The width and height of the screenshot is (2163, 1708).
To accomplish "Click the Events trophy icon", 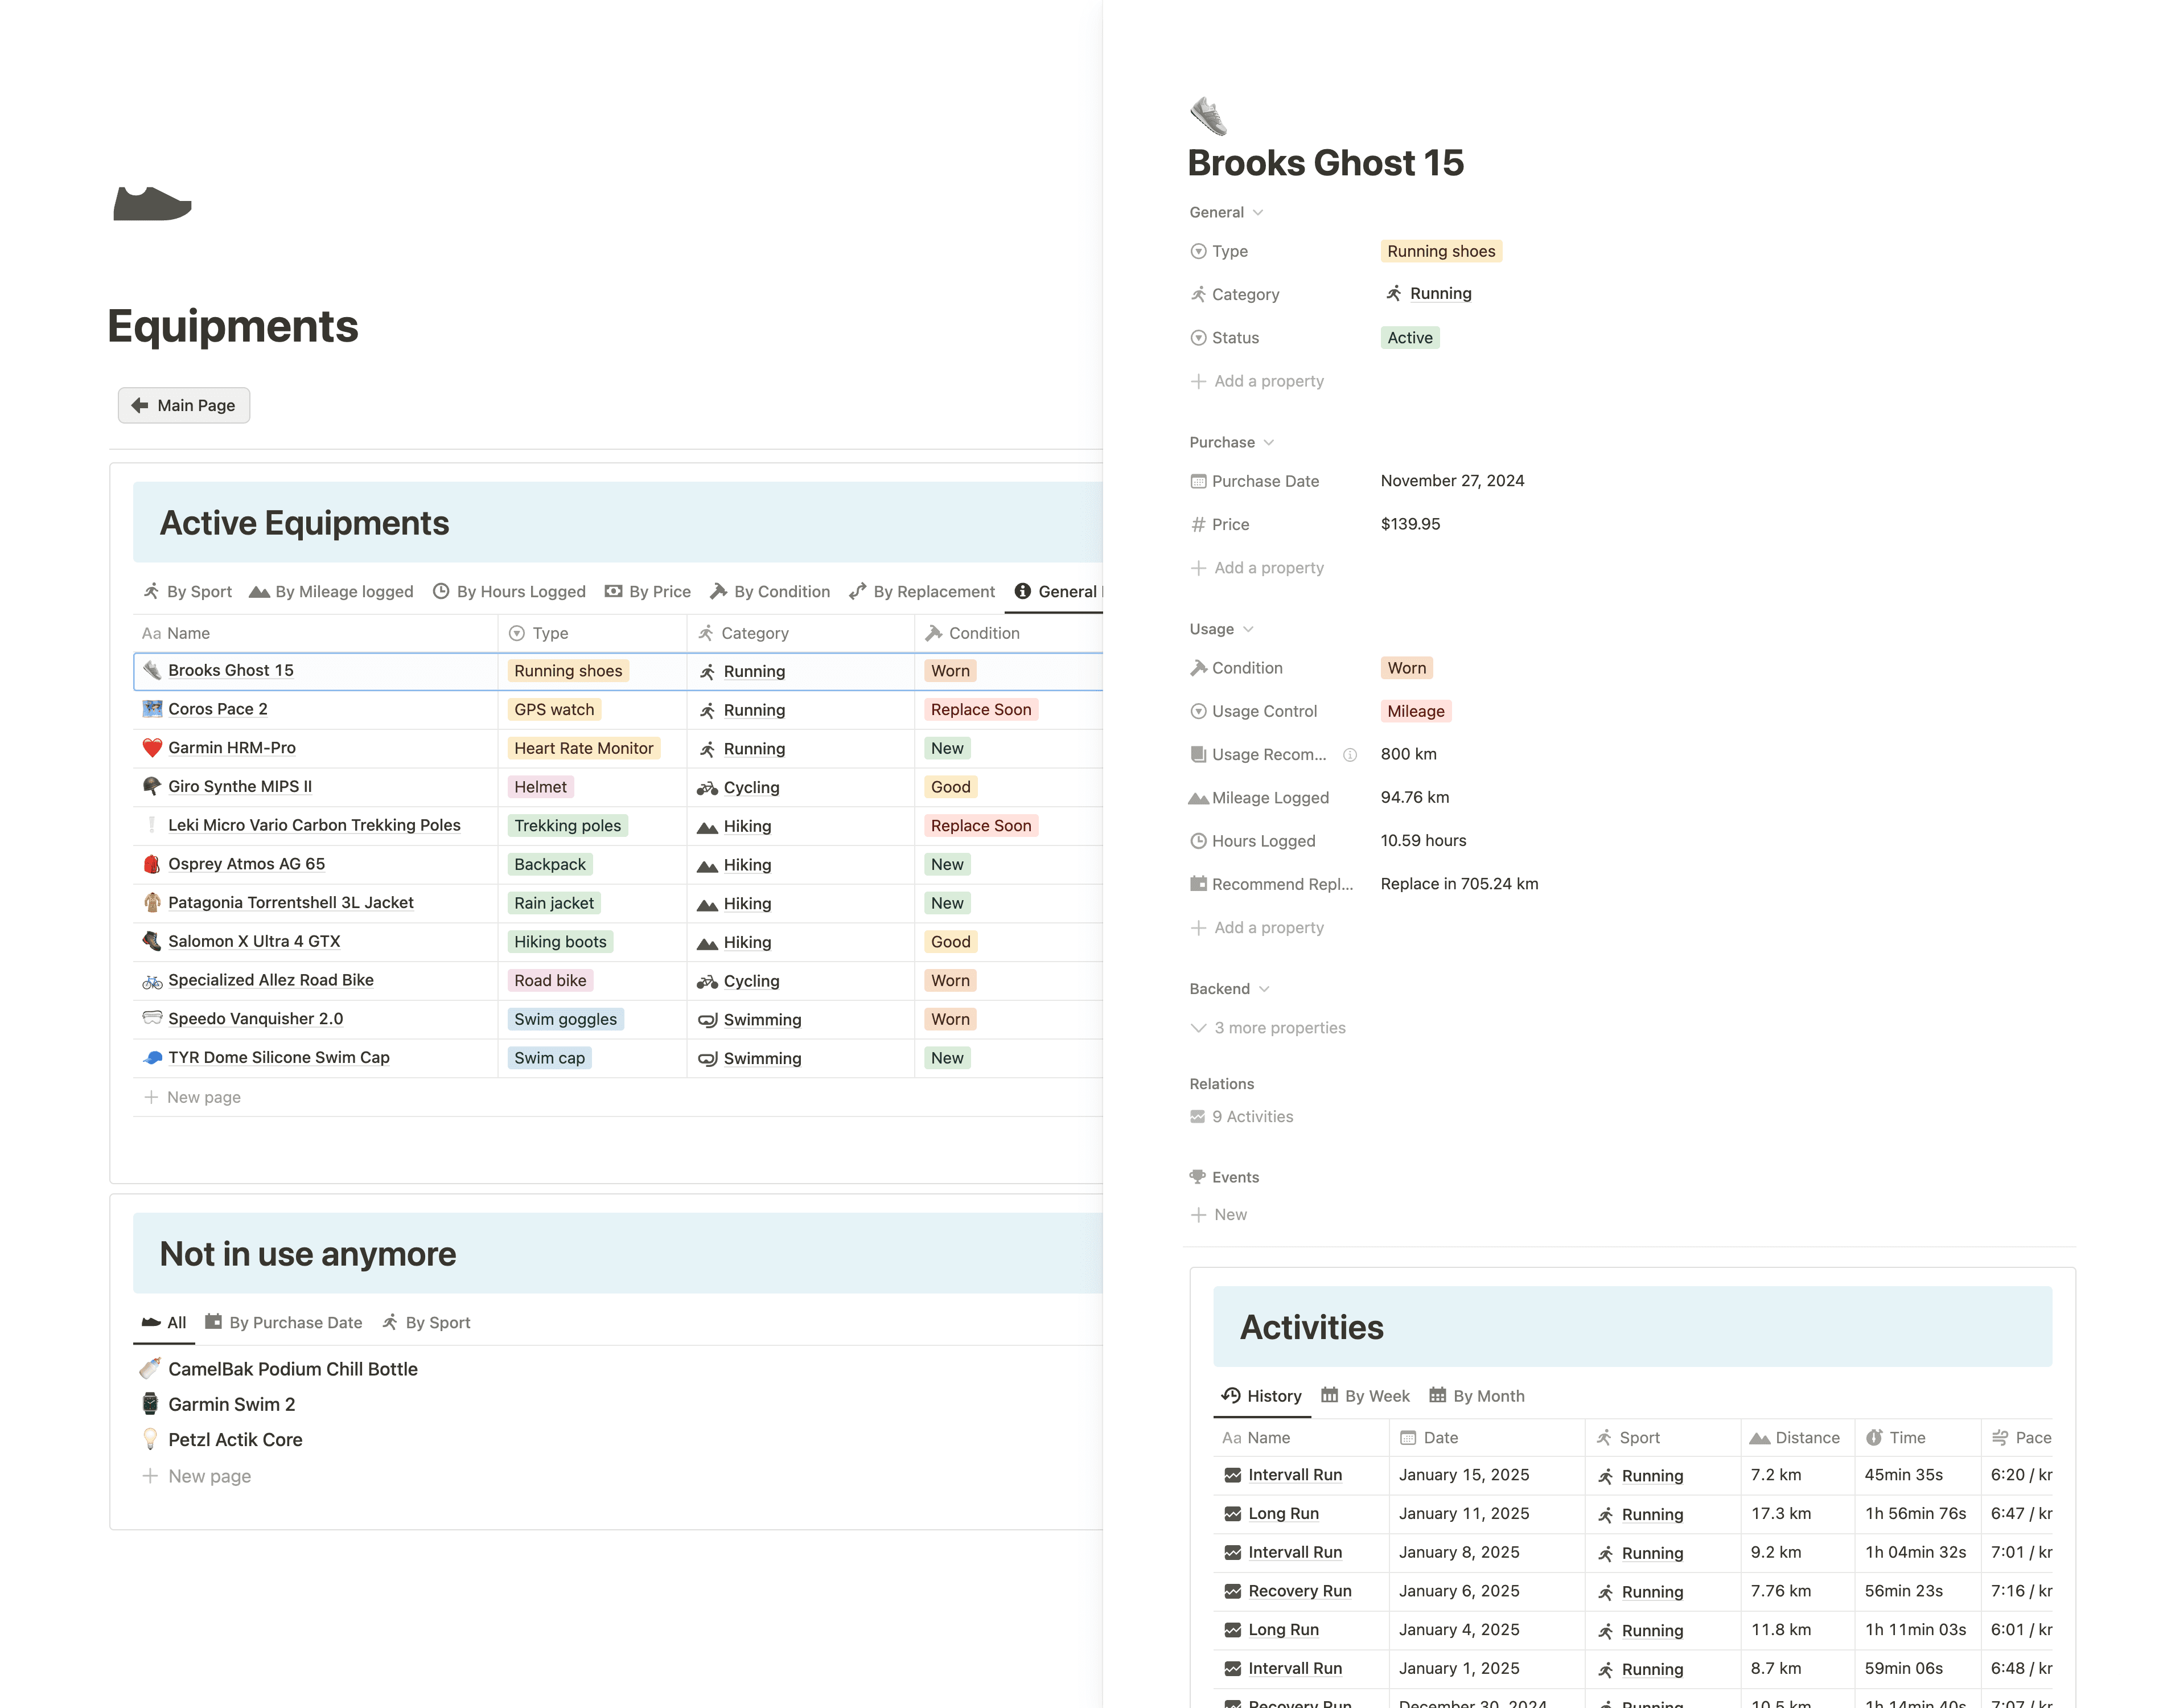I will (1198, 1177).
